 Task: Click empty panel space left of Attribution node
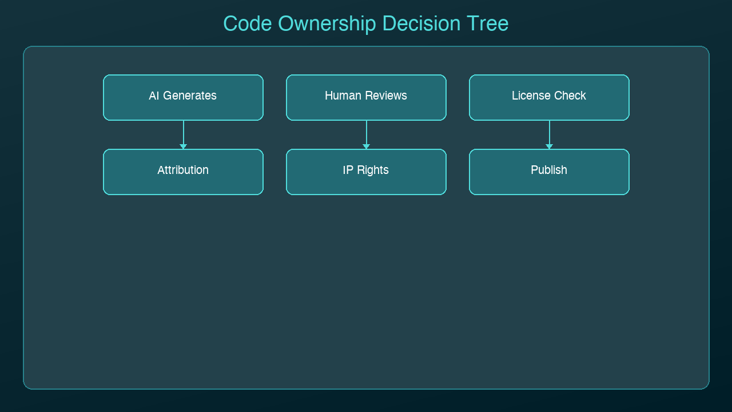click(63, 172)
